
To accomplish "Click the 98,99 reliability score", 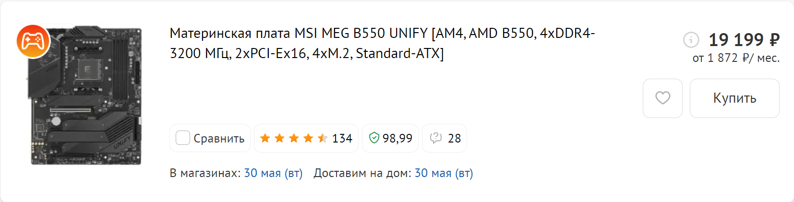I will pyautogui.click(x=397, y=138).
